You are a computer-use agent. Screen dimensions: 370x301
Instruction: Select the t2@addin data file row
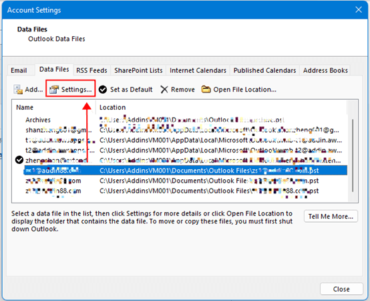pos(179,150)
